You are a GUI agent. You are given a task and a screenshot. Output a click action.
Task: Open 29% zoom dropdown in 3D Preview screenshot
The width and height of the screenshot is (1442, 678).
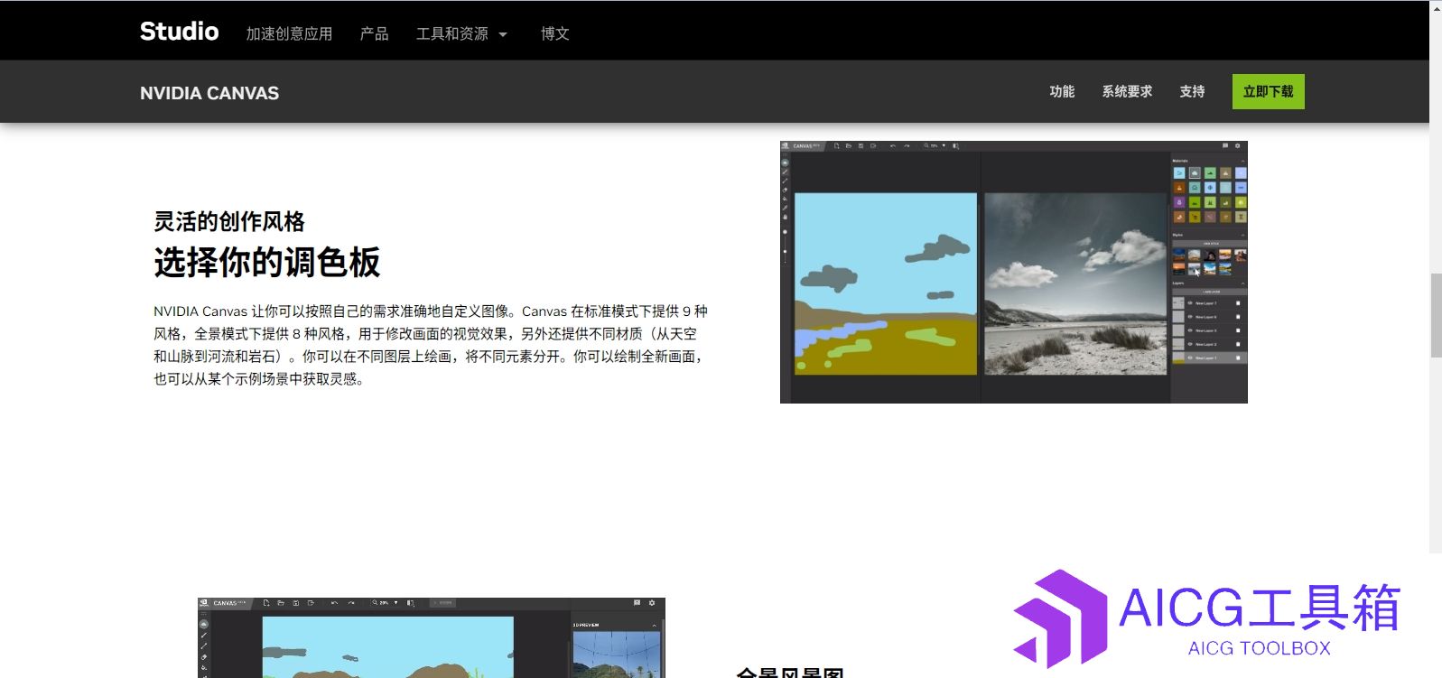click(395, 602)
